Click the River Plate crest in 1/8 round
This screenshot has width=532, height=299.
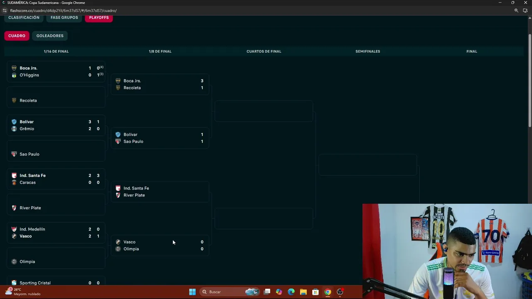[x=118, y=195]
